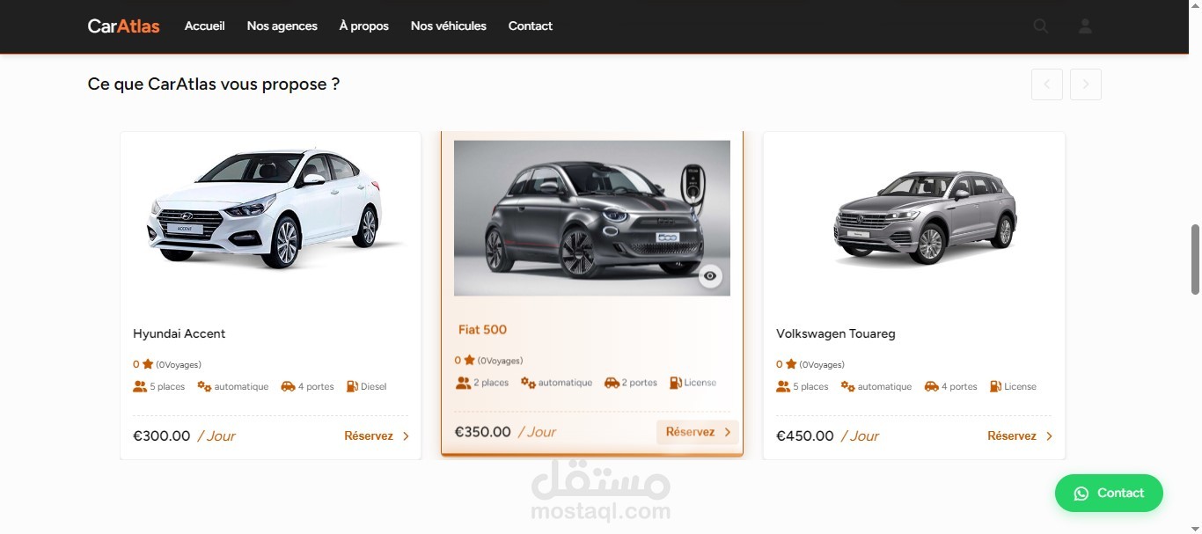Click the CarAtlas logo
This screenshot has width=1202, height=534.
tap(124, 26)
